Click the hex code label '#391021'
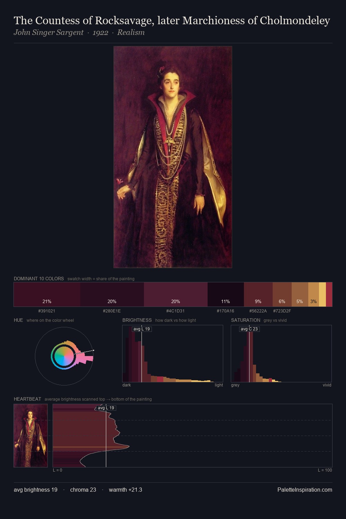This screenshot has height=519, width=346. (x=47, y=311)
